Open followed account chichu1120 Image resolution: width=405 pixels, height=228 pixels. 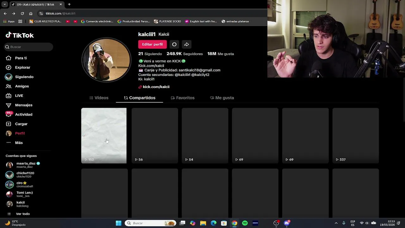click(x=20, y=175)
